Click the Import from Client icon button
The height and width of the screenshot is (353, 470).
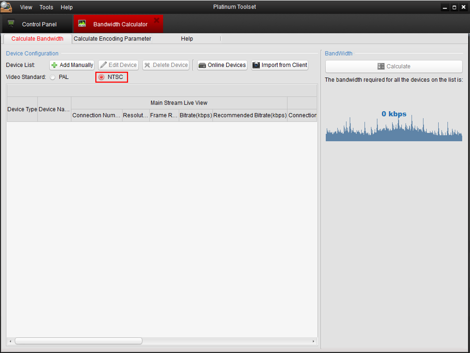[256, 65]
